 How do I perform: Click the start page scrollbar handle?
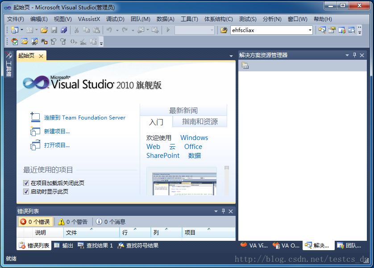pyautogui.click(x=227, y=168)
